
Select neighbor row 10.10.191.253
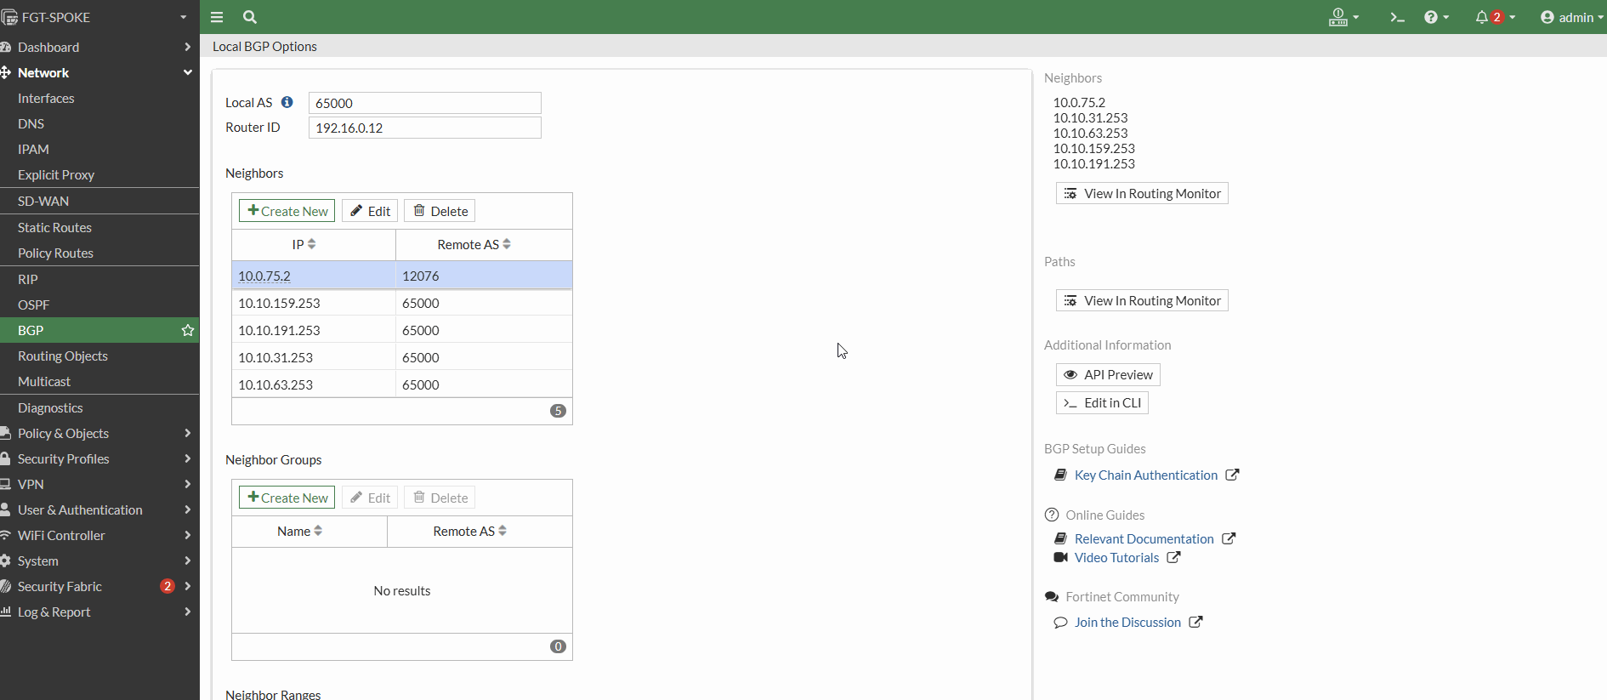pyautogui.click(x=402, y=330)
